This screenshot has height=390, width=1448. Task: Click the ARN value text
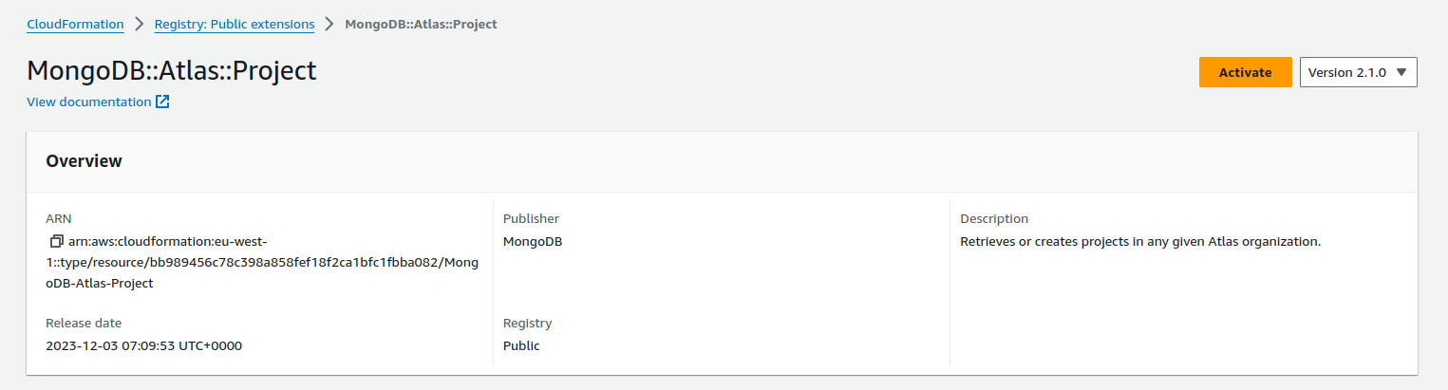262,263
